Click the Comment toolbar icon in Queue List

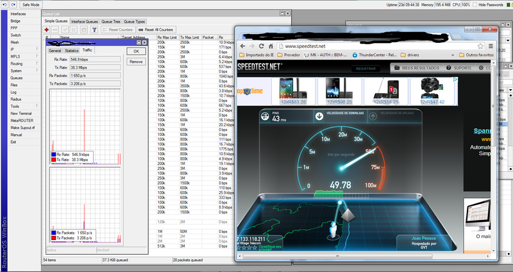tap(84, 30)
